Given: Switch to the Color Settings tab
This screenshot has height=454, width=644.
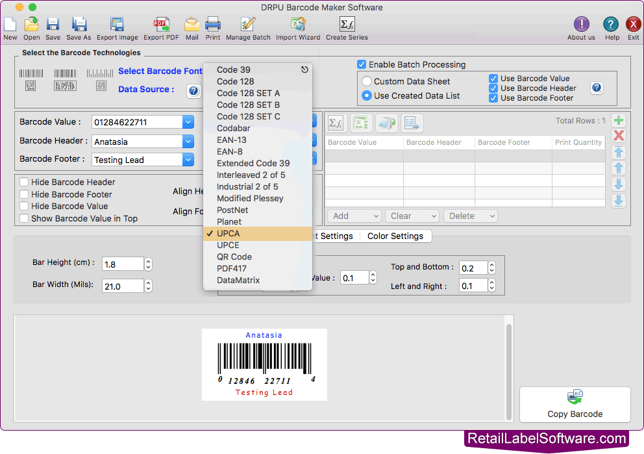Looking at the screenshot, I should point(395,236).
